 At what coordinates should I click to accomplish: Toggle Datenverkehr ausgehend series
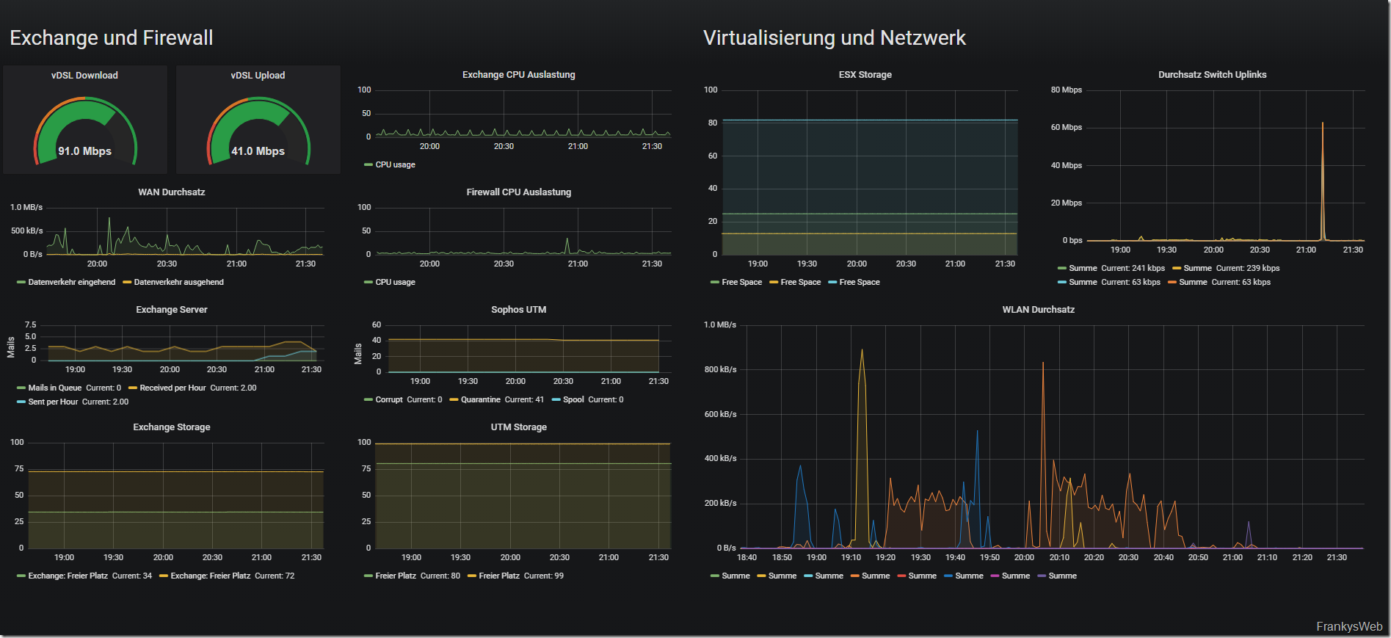click(x=178, y=282)
